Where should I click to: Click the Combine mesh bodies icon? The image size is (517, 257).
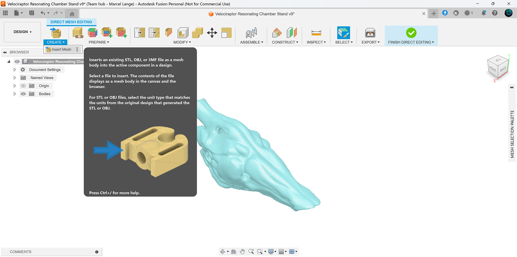pyautogui.click(x=198, y=33)
